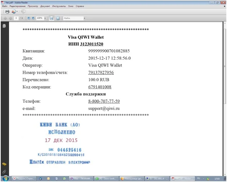Go to next page with the down arrow
The image size is (227, 182).
tap(10, 18)
